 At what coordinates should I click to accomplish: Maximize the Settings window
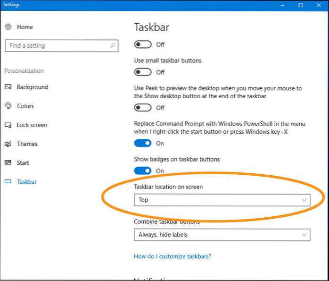click(300, 5)
